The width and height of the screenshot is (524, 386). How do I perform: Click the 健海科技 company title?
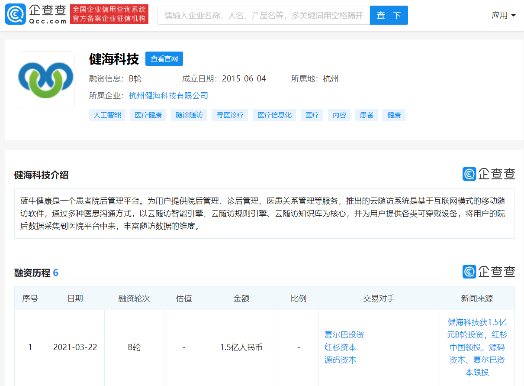pyautogui.click(x=114, y=59)
